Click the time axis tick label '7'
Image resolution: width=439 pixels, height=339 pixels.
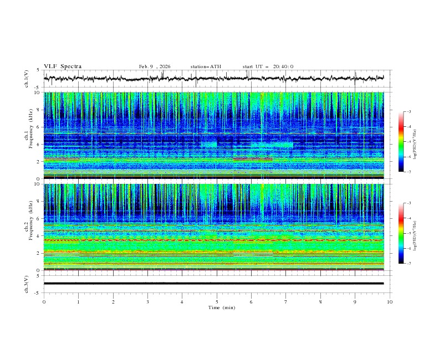(286, 302)
